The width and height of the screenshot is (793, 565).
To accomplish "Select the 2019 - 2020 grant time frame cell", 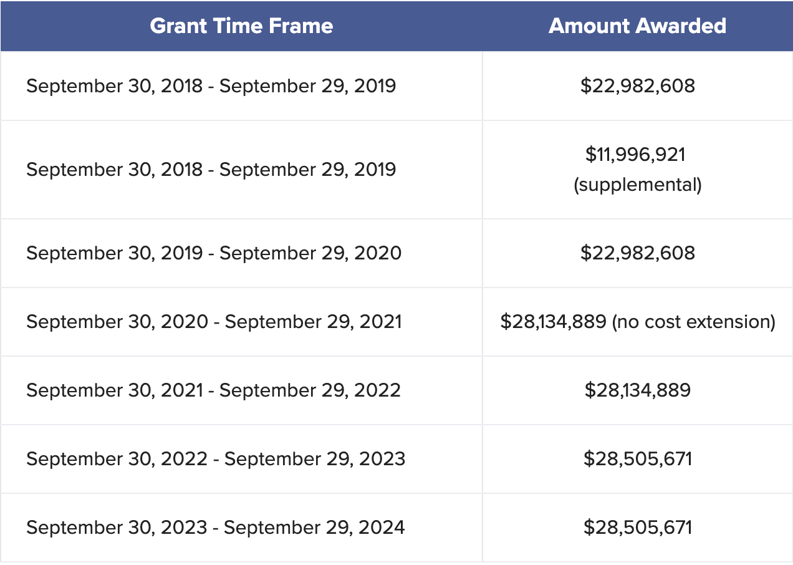I will click(x=214, y=253).
